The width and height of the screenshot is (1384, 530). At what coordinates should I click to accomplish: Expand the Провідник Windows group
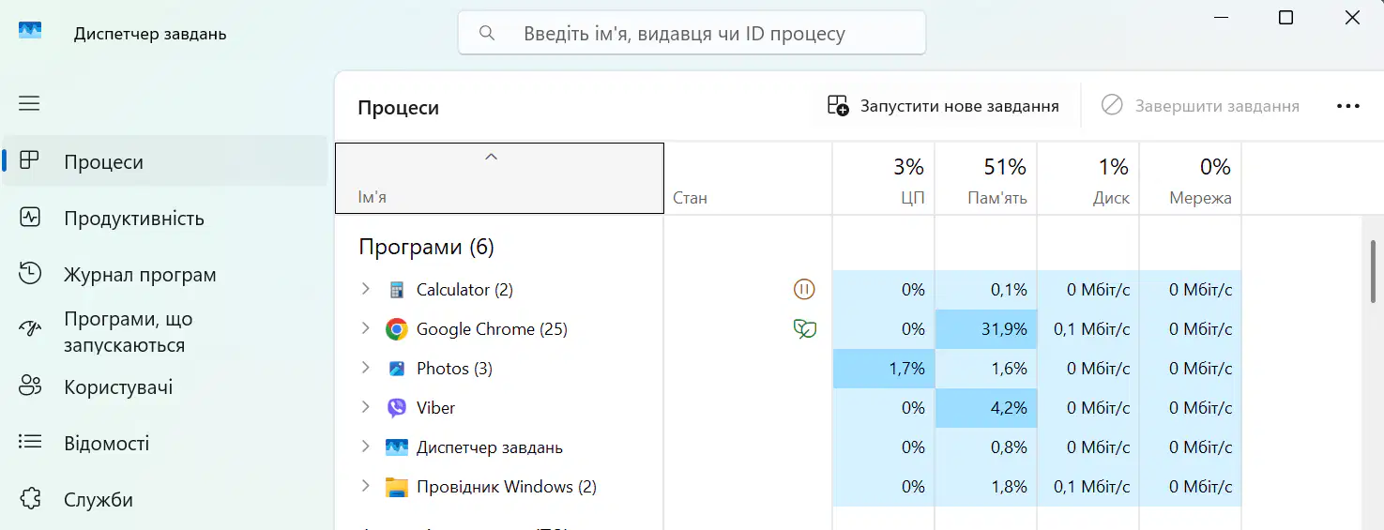[366, 487]
